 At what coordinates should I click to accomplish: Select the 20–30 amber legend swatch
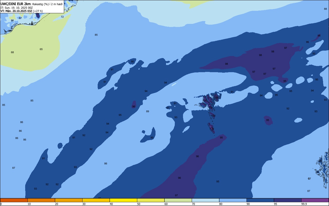point(69,200)
